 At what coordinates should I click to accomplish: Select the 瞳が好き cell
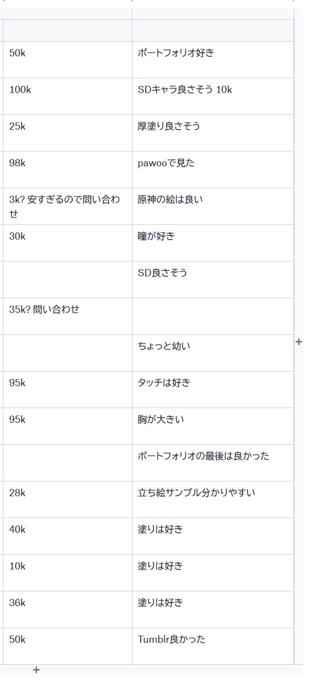(x=213, y=243)
